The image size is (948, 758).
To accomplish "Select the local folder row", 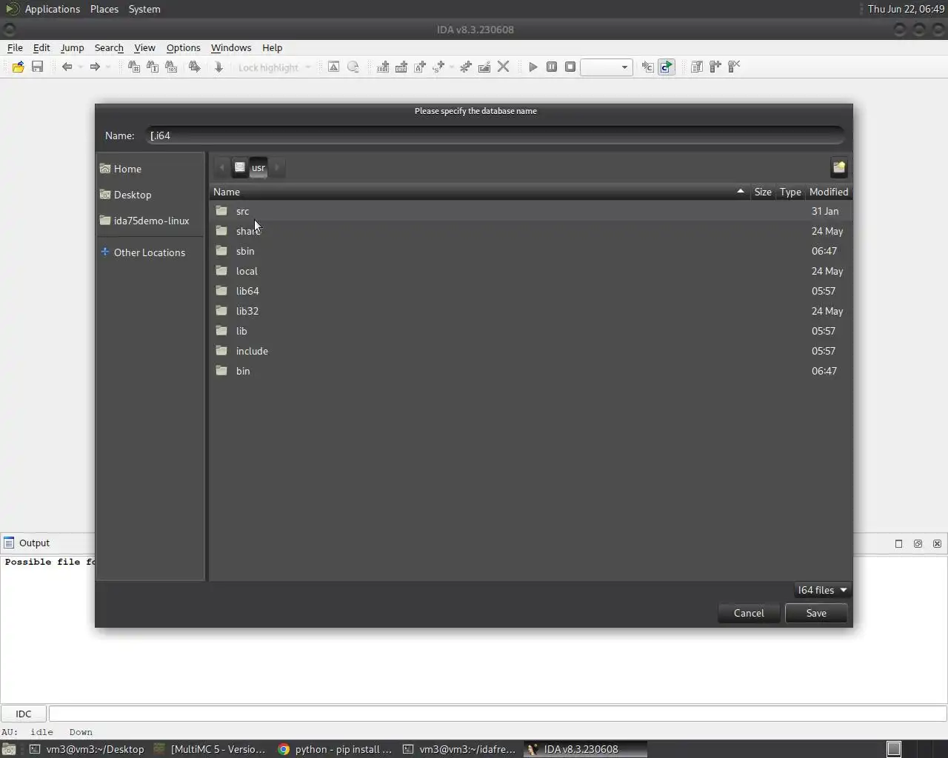I will 530,271.
